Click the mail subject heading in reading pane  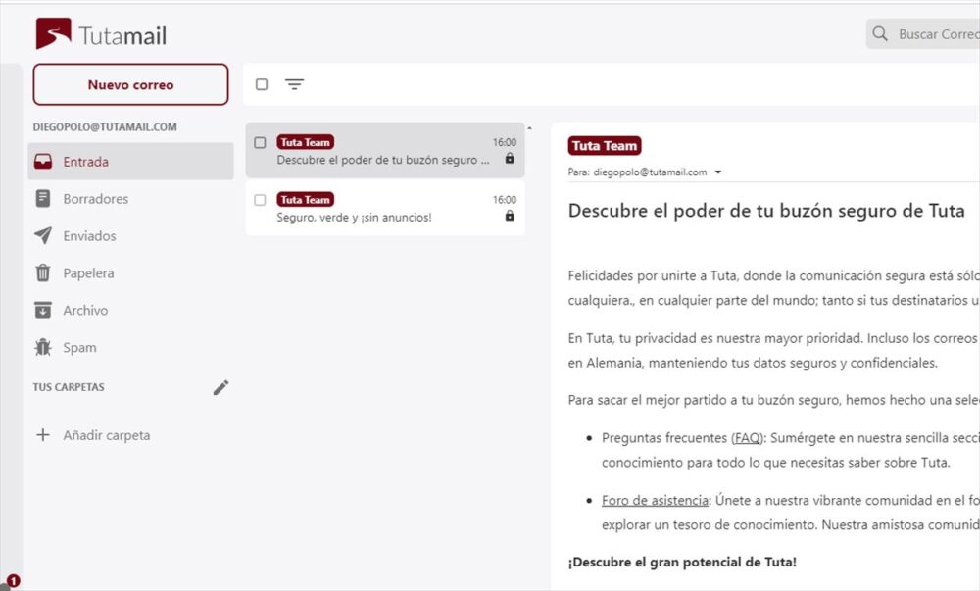coord(766,211)
